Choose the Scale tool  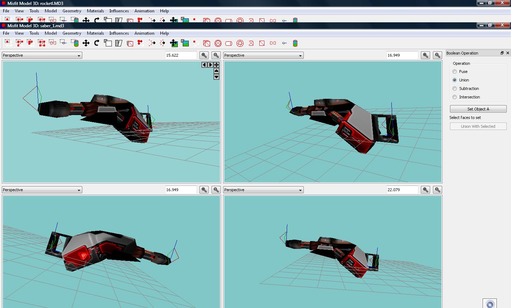pos(108,43)
